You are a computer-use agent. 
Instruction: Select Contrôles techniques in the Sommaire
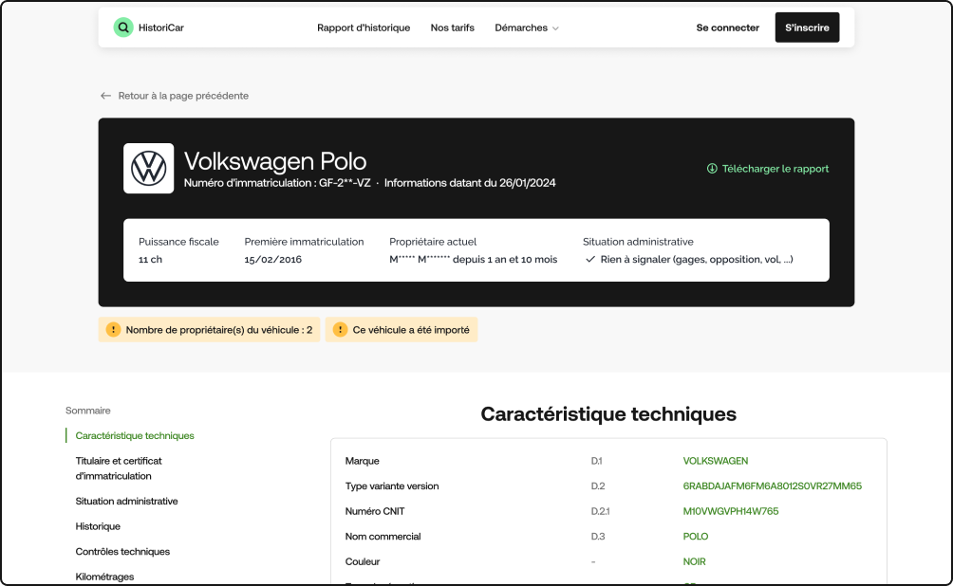pyautogui.click(x=122, y=551)
